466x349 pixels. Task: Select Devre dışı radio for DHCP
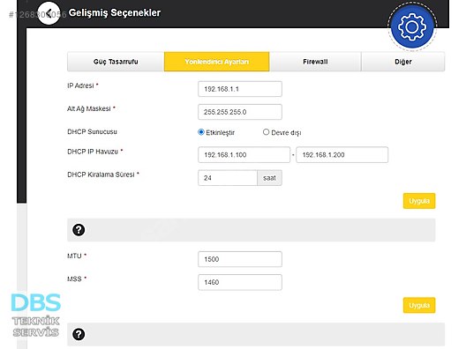tap(266, 132)
